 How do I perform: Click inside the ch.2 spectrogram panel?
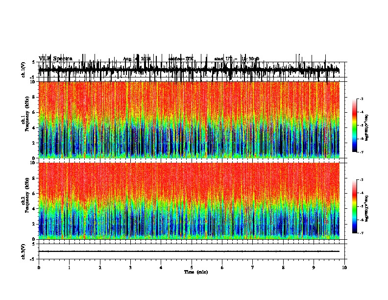(x=189, y=201)
